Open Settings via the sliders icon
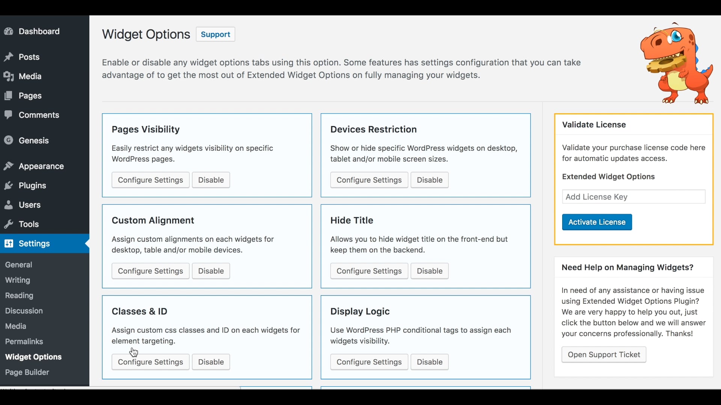 point(9,243)
